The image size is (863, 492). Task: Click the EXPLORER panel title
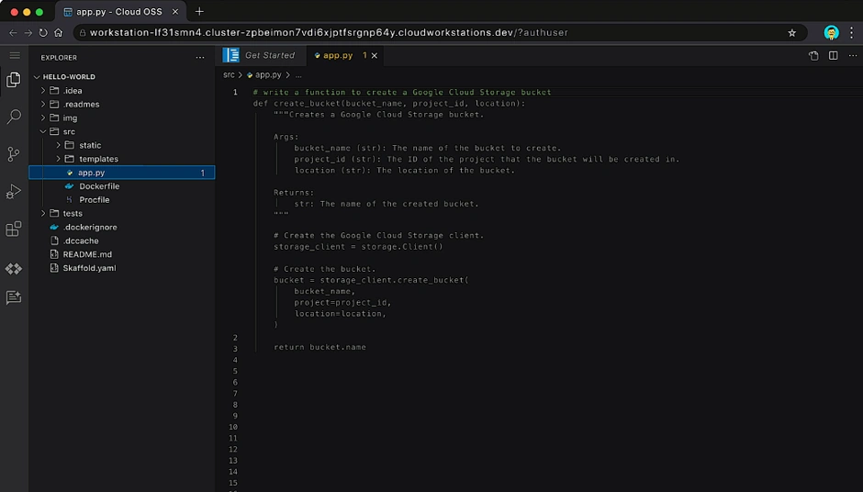pos(59,58)
